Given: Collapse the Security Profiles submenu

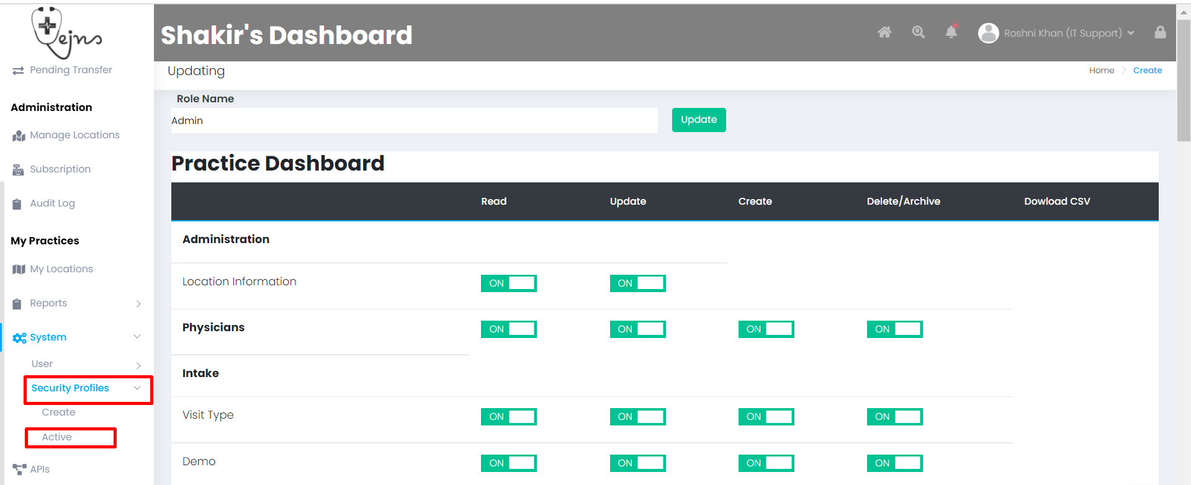Looking at the screenshot, I should (137, 388).
